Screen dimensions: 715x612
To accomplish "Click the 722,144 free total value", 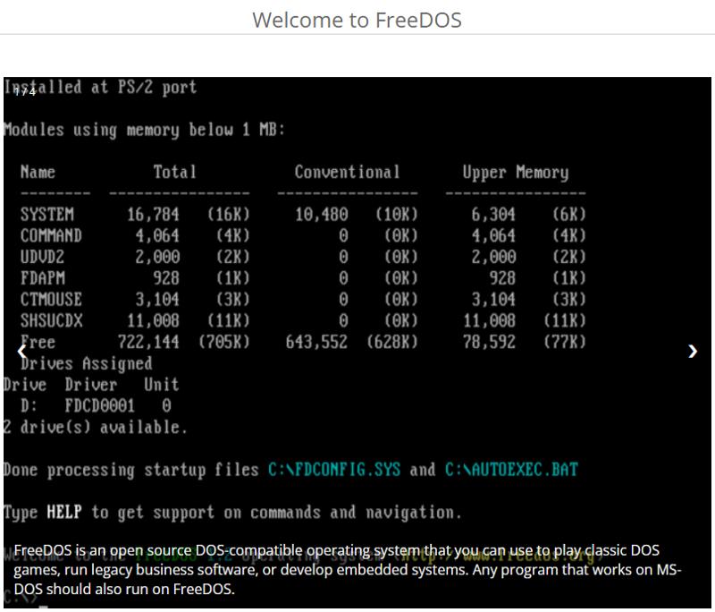I will tap(148, 342).
